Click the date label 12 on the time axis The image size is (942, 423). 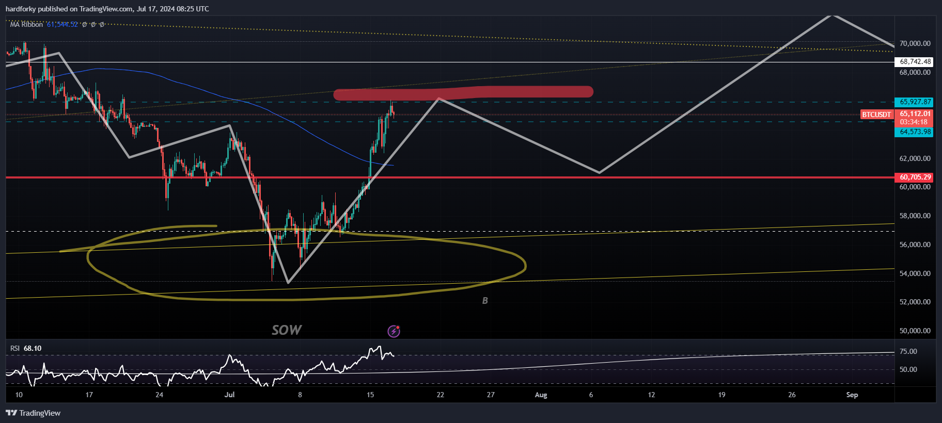tap(651, 395)
